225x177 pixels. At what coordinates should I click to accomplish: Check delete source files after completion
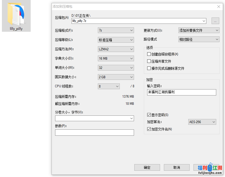pos(149,68)
